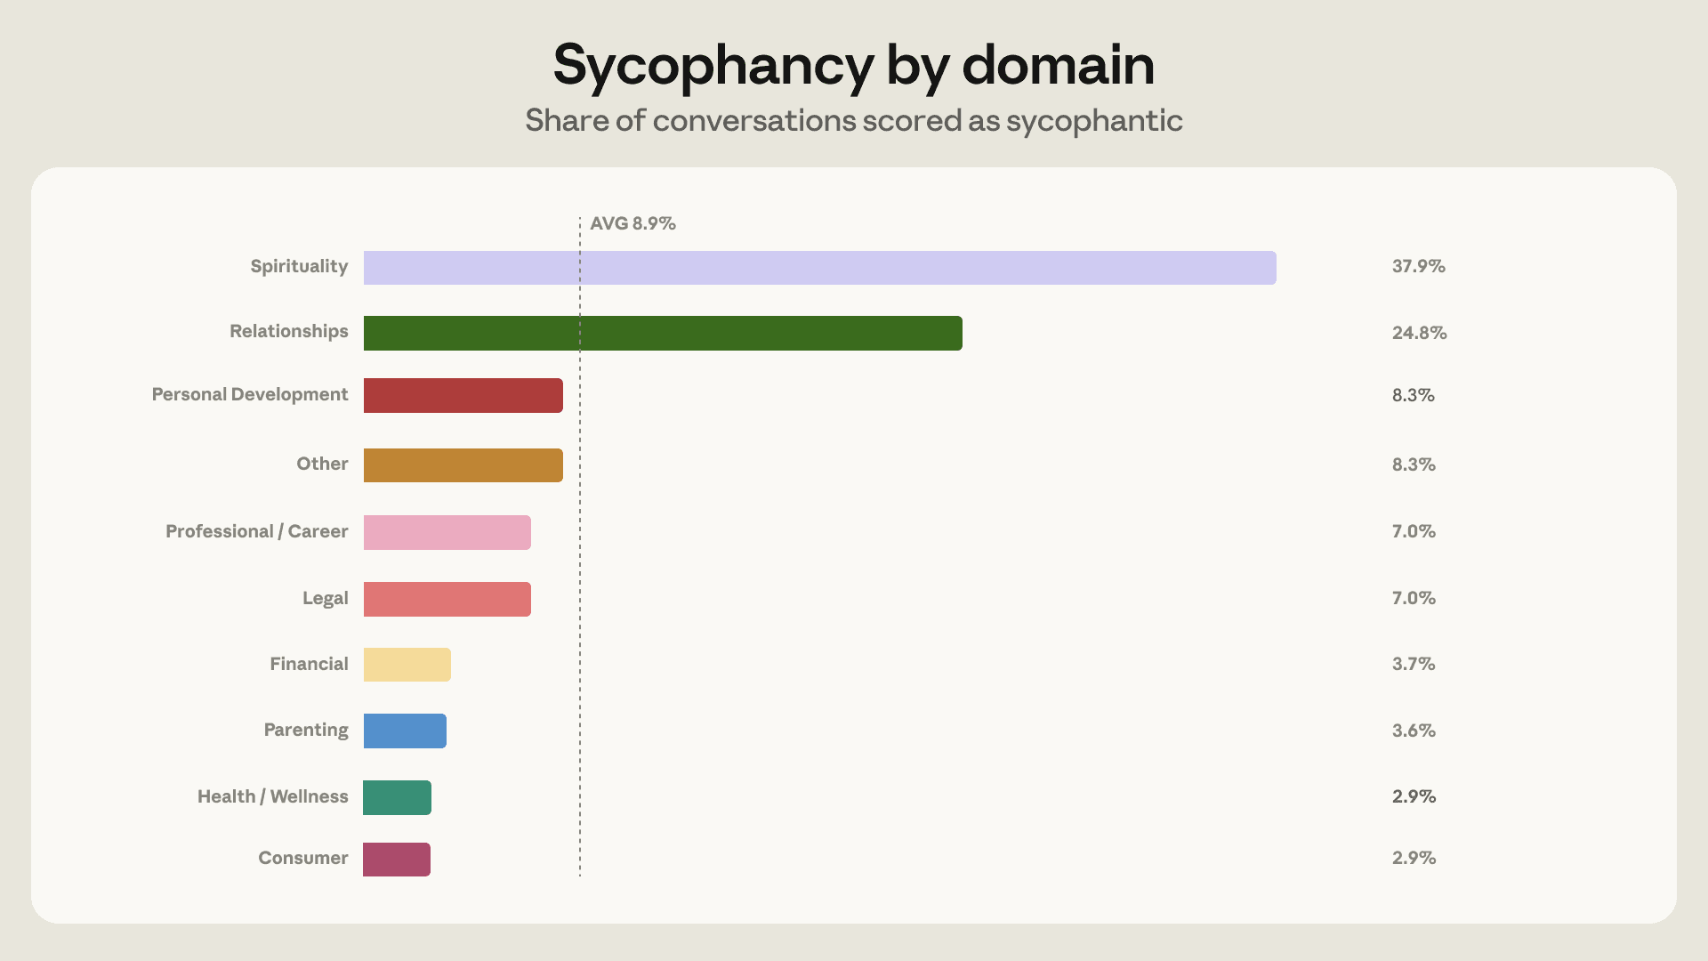The width and height of the screenshot is (1708, 961).
Task: Click the Spirituality lavender bar
Action: (x=819, y=268)
